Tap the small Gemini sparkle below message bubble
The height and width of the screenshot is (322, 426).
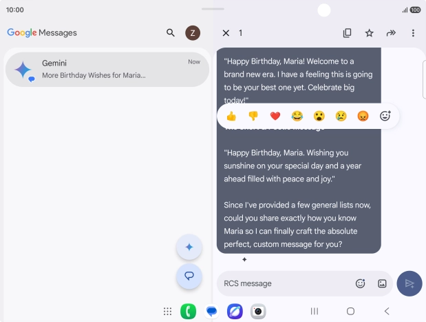pos(244,260)
